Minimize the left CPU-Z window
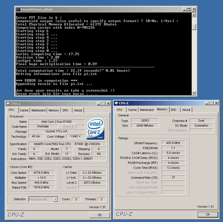The height and width of the screenshot is (222, 223). [x=99, y=104]
